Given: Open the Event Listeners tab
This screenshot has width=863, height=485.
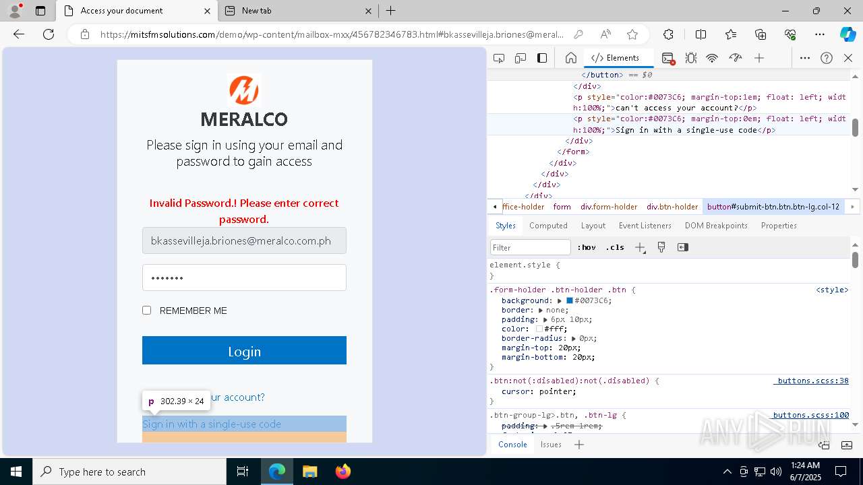Looking at the screenshot, I should coord(645,226).
